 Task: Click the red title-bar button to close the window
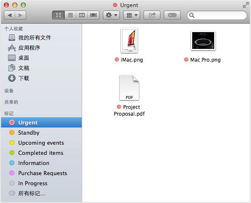pyautogui.click(x=6, y=5)
